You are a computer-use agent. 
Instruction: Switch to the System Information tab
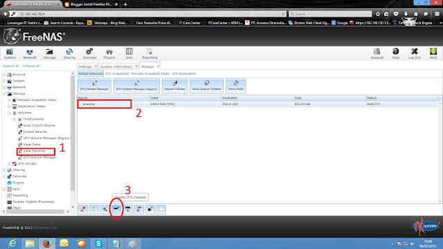tap(116, 66)
